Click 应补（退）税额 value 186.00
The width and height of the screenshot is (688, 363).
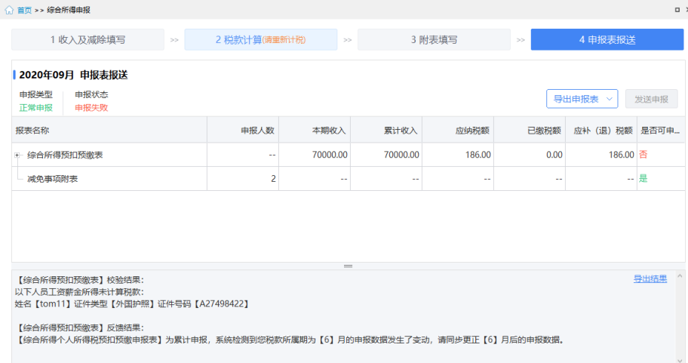(x=621, y=155)
